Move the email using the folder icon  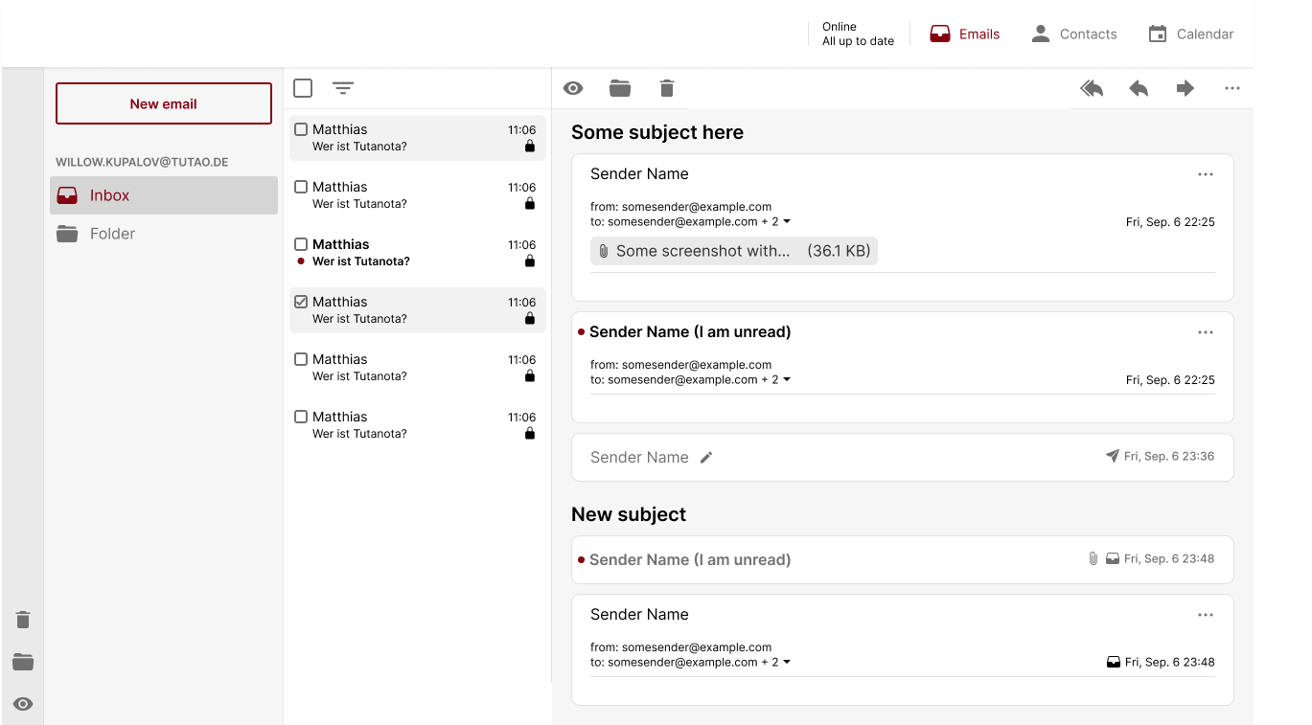[x=619, y=87]
